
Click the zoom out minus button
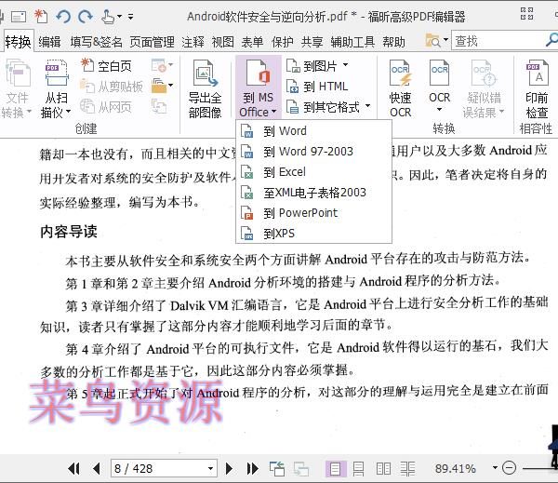(509, 468)
